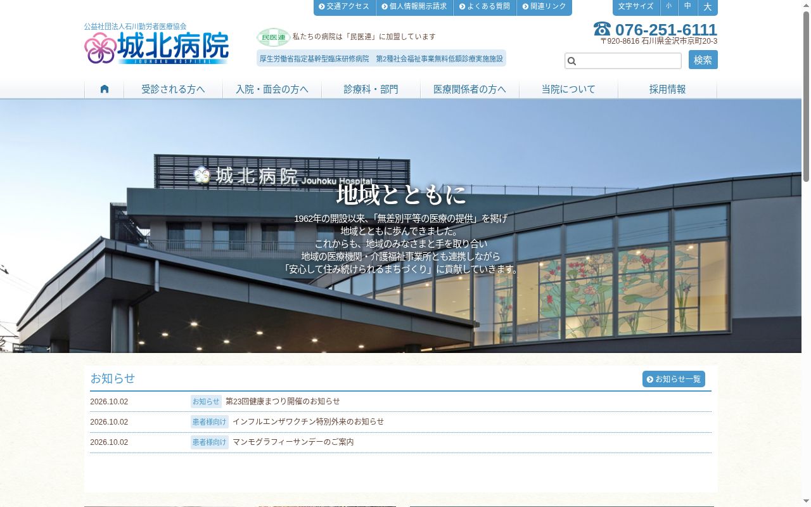This screenshot has height=507, width=811.
Task: Click the hospital building hero image
Action: (400, 226)
